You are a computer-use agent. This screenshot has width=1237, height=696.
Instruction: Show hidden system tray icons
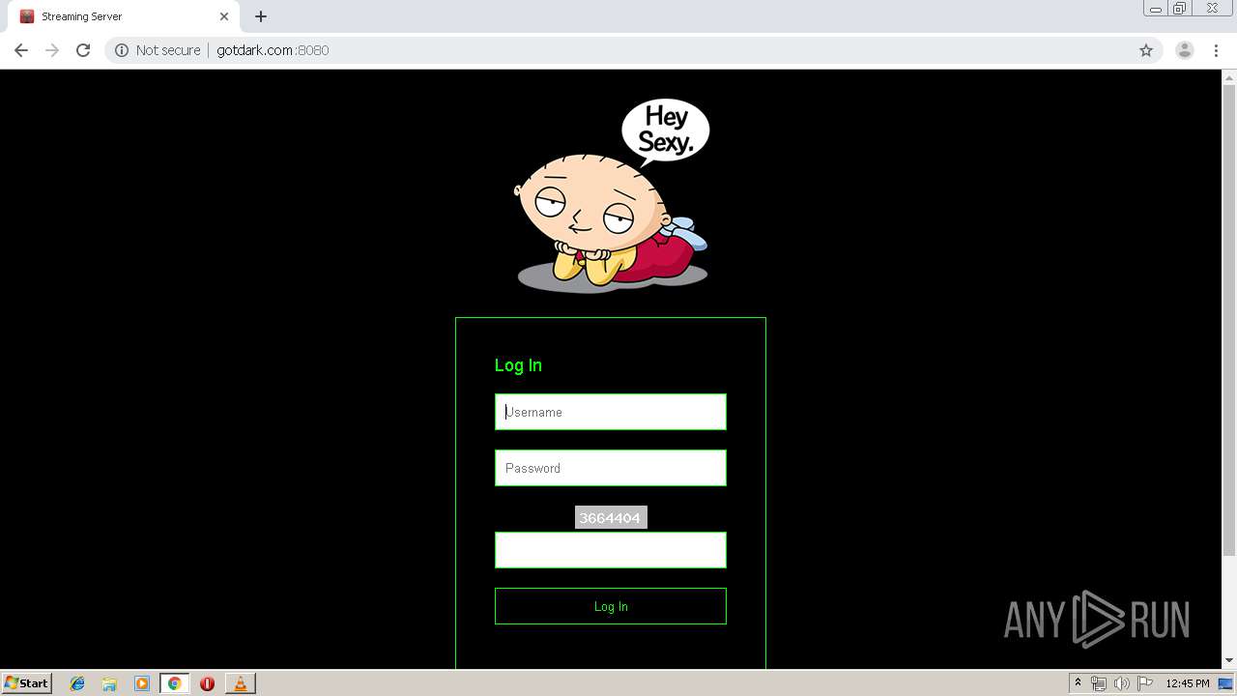[x=1078, y=683]
